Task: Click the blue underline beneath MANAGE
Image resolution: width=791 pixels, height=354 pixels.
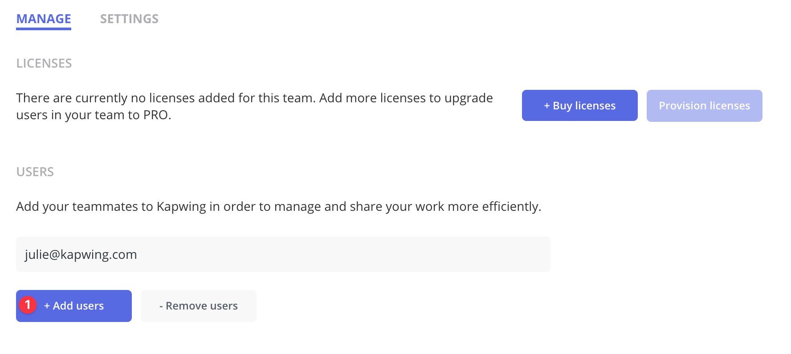Action: point(44,29)
